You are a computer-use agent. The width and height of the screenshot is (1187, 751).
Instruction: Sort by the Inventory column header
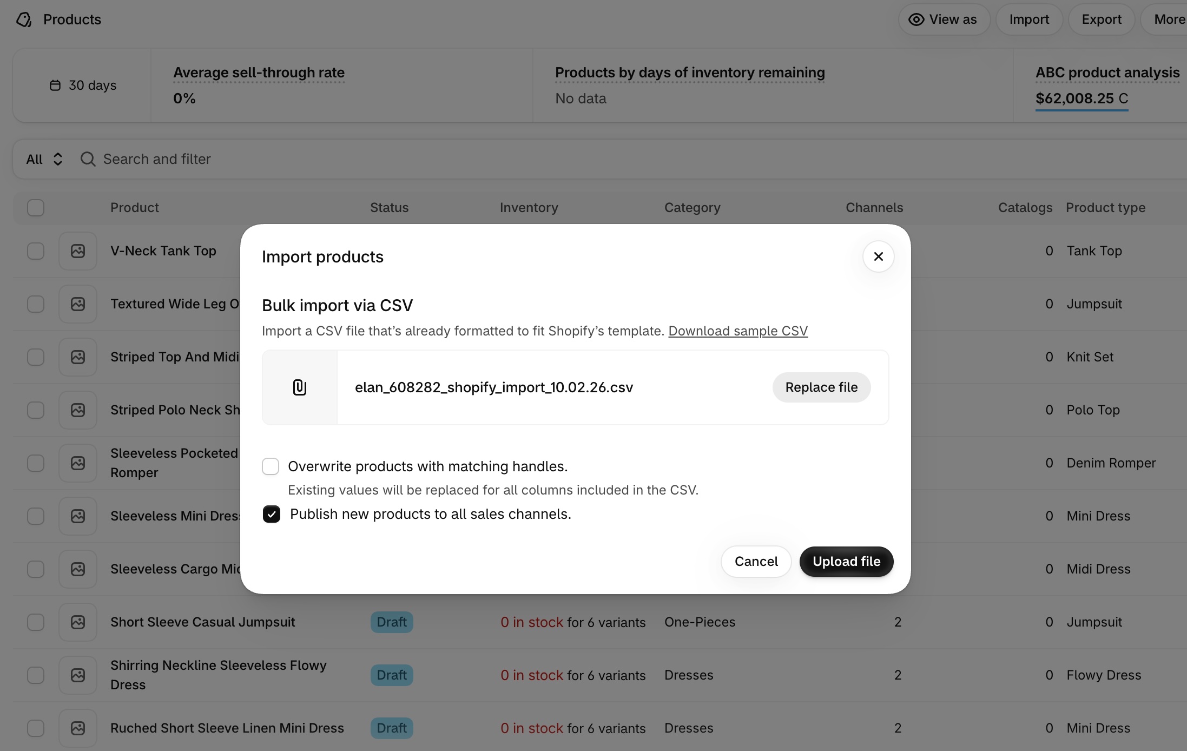[x=529, y=208]
